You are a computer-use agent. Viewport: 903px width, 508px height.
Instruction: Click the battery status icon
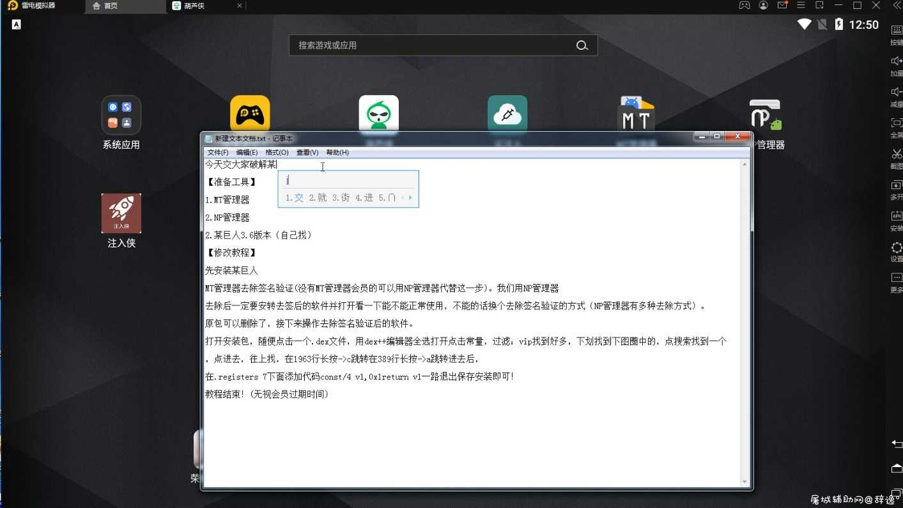pyautogui.click(x=838, y=24)
